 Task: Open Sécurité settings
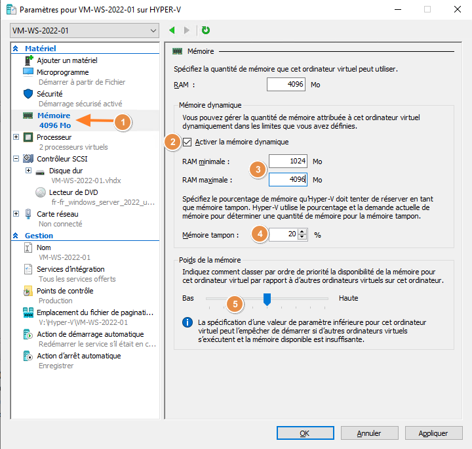[x=50, y=94]
